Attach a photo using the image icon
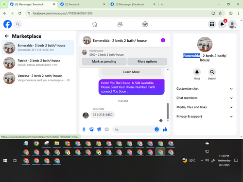 pyautogui.click(x=91, y=130)
